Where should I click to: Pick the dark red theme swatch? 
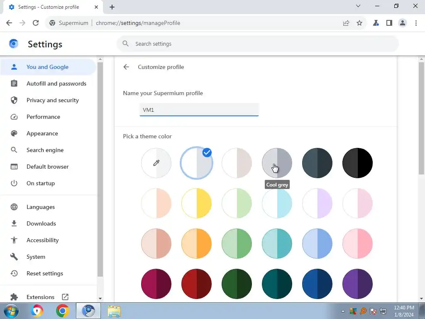(x=196, y=284)
